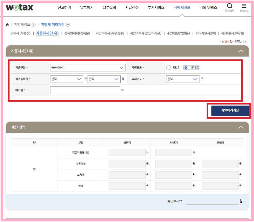Click the 연세액 자동차세 amount field
Screen dimensions: 254x222
220,164
